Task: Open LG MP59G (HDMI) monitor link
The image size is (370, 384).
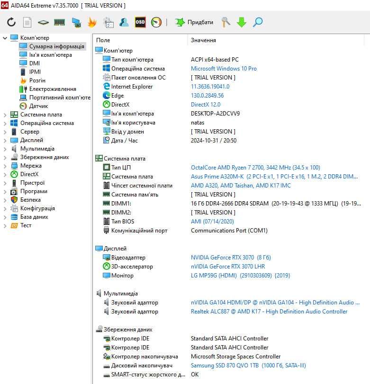Action: click(240, 276)
